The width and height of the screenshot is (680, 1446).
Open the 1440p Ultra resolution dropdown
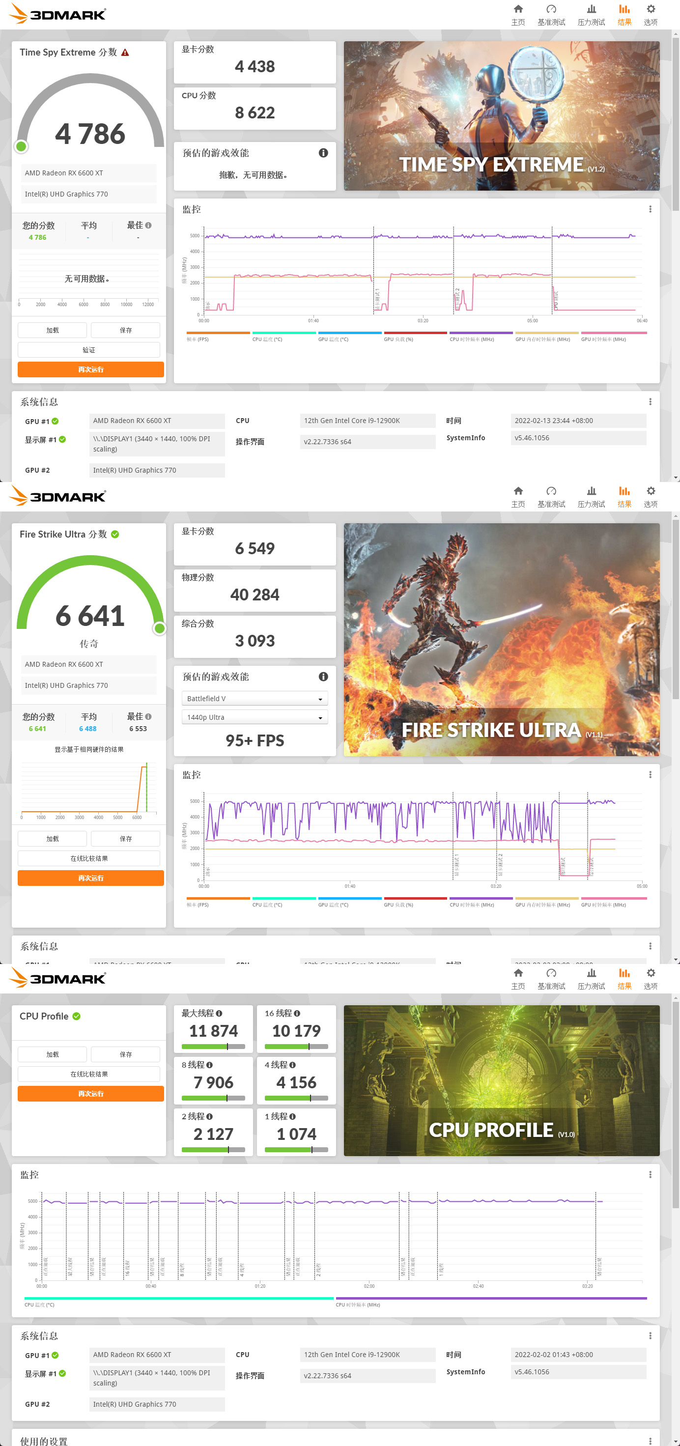coord(255,717)
